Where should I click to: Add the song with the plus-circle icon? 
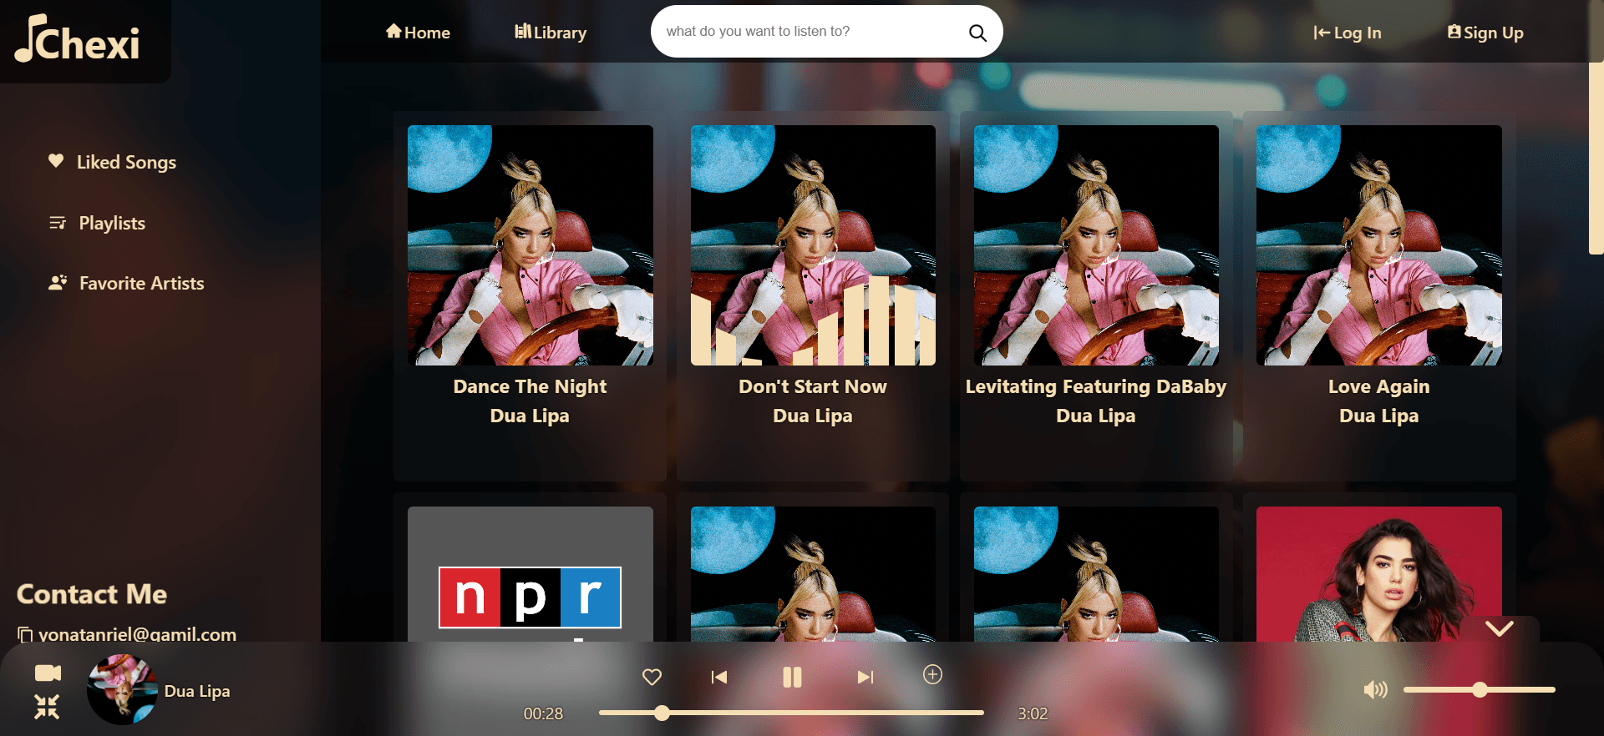(x=932, y=674)
